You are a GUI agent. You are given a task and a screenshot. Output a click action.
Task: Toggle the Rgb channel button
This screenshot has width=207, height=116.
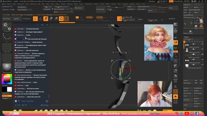(89, 17)
